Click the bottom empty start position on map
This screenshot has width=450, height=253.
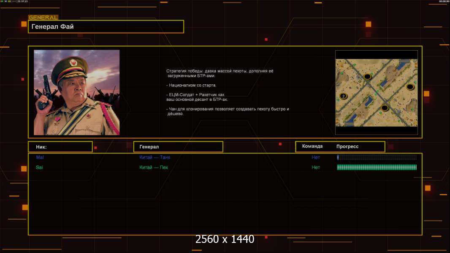pos(385,108)
